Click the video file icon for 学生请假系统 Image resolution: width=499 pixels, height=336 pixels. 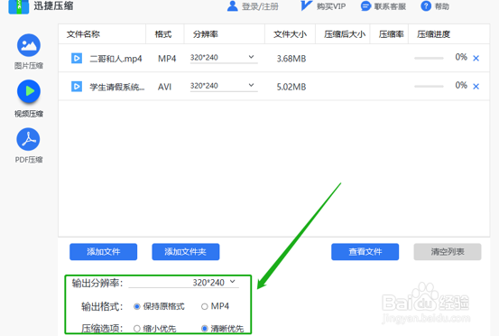pyautogui.click(x=77, y=87)
